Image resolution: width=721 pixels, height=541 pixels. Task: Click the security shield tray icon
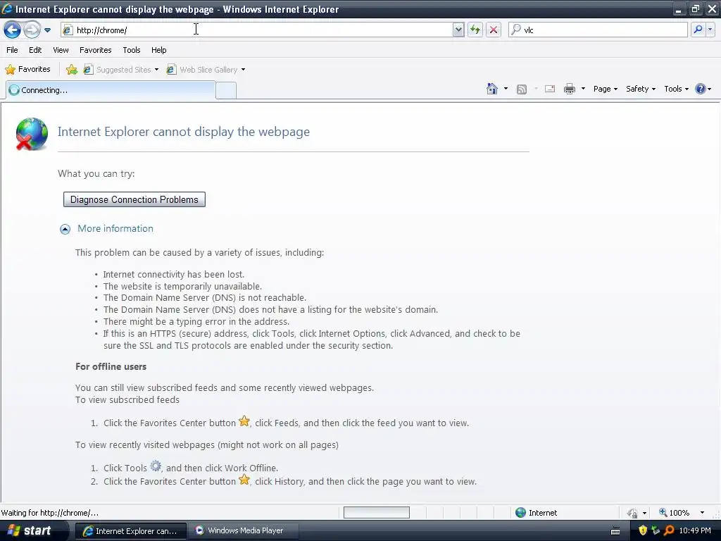(643, 531)
